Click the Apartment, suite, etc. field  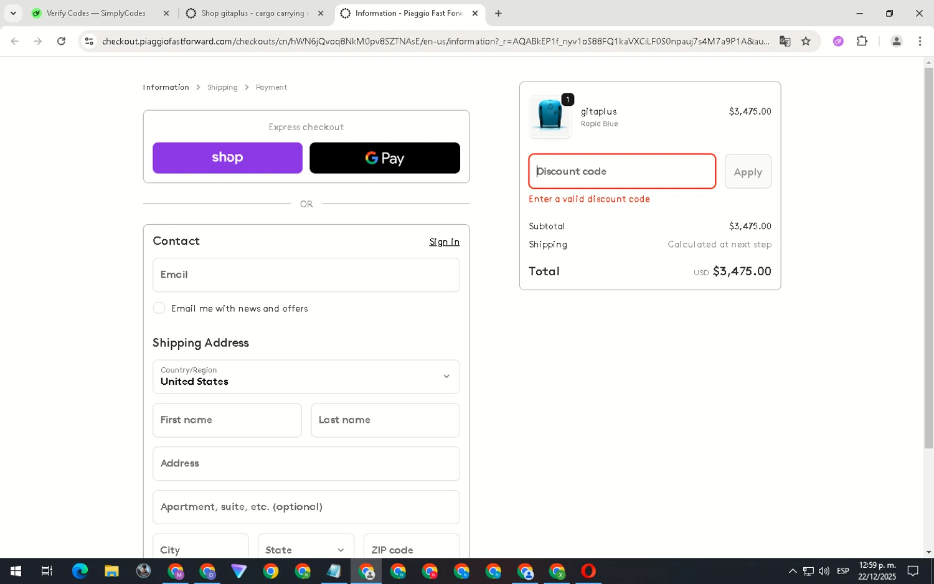pyautogui.click(x=306, y=507)
